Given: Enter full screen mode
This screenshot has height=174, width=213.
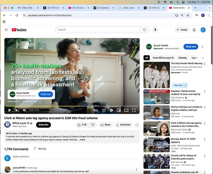Looking at the screenshot, I should 134,110.
